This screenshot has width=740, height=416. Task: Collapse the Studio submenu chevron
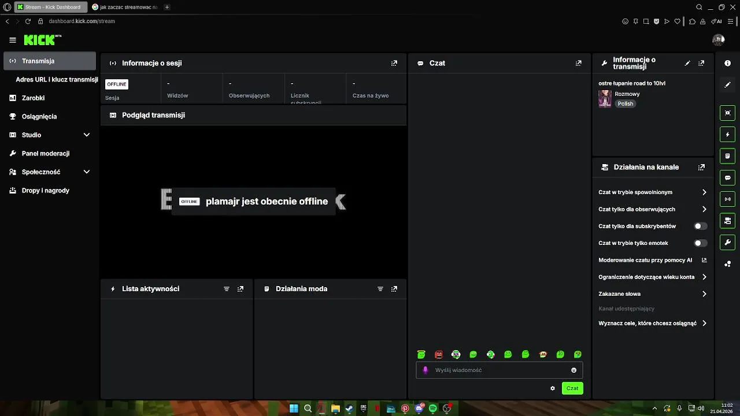point(87,135)
